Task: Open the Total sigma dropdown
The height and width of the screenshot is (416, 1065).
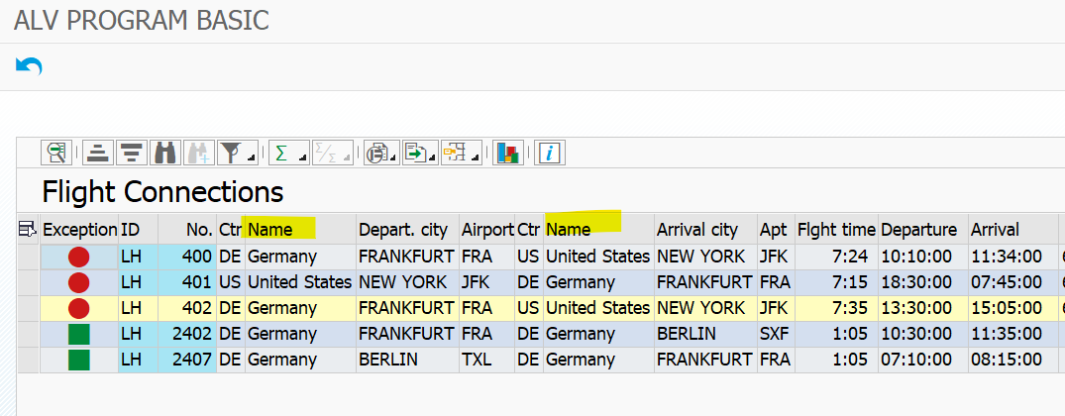Action: pos(288,153)
